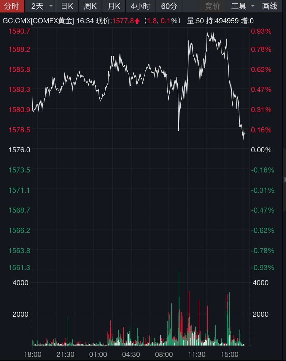Switch to the 日K daily candlestick tab
286x361 pixels.
[67, 6]
